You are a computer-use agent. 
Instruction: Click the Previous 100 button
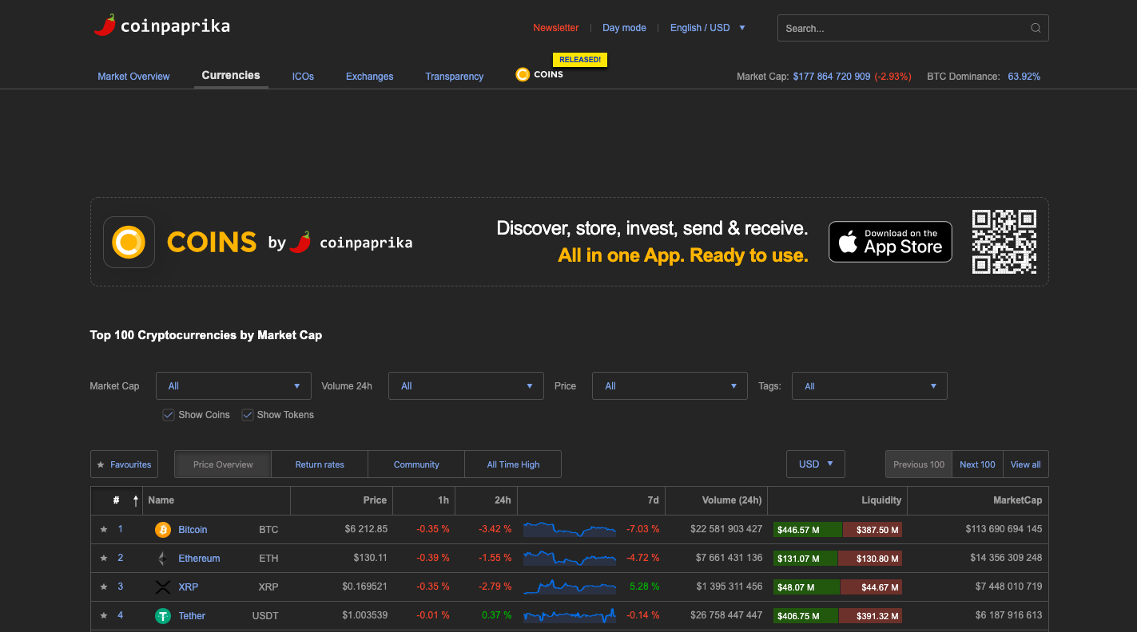(x=919, y=464)
